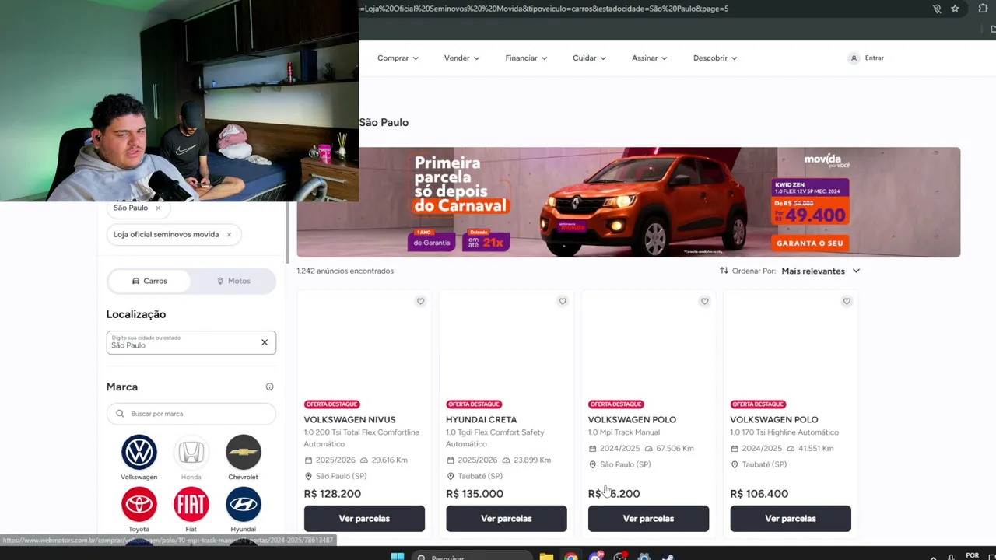This screenshot has width=996, height=560.
Task: View installments for Volkswagen Nivus
Action: (364, 519)
